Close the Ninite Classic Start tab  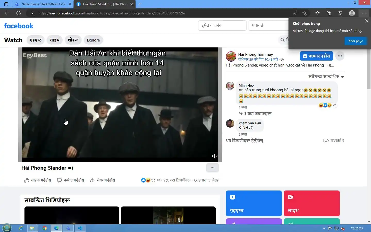(x=70, y=4)
